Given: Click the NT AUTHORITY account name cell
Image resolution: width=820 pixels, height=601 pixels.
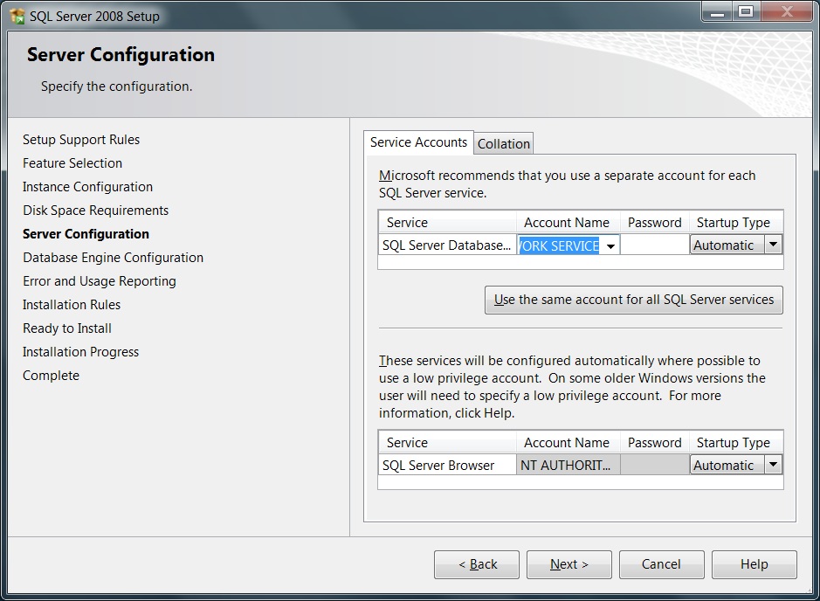Looking at the screenshot, I should (x=567, y=466).
